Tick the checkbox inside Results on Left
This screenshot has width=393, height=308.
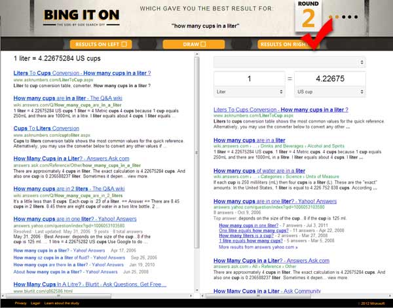coord(124,45)
